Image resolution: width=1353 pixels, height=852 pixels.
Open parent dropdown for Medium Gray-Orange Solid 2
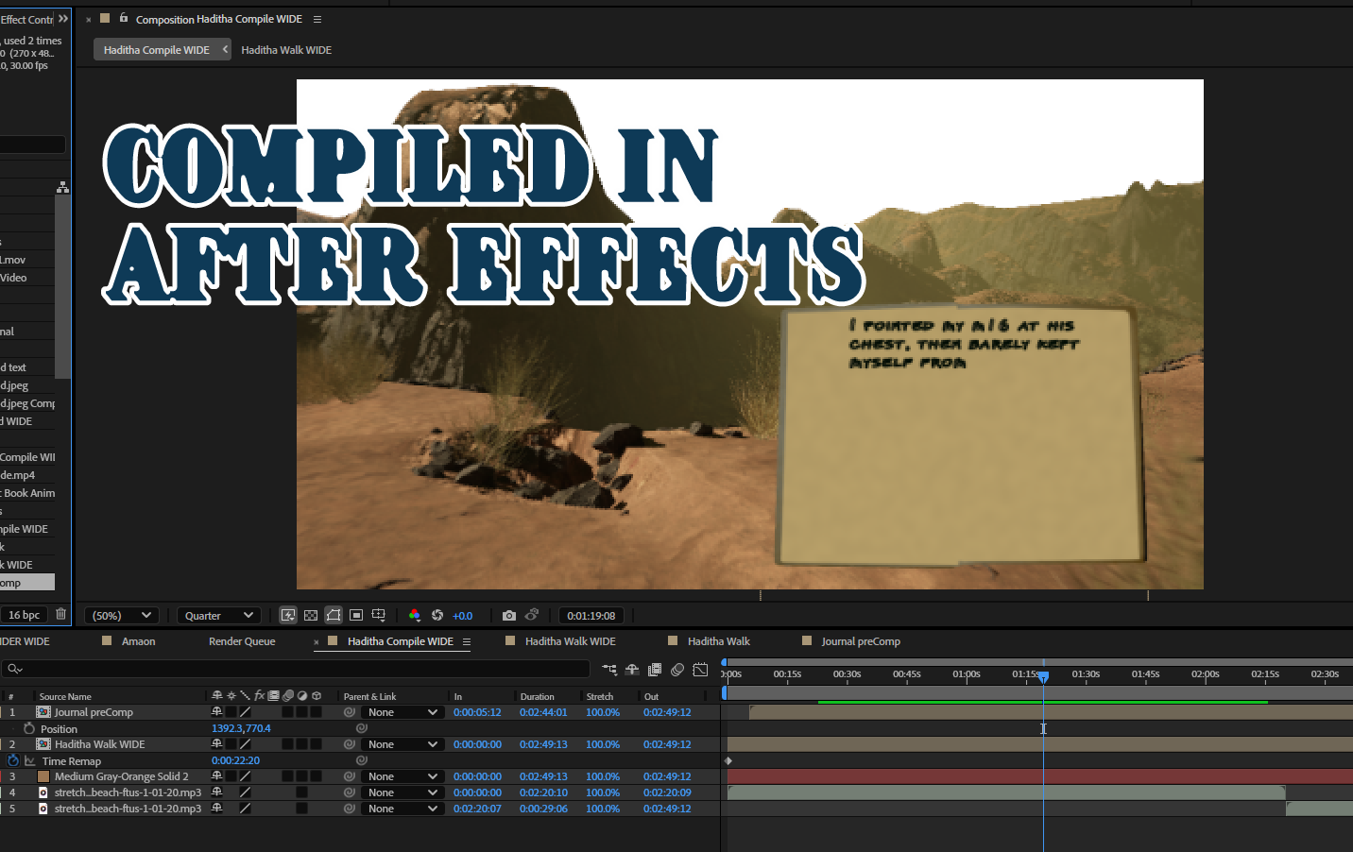[402, 776]
